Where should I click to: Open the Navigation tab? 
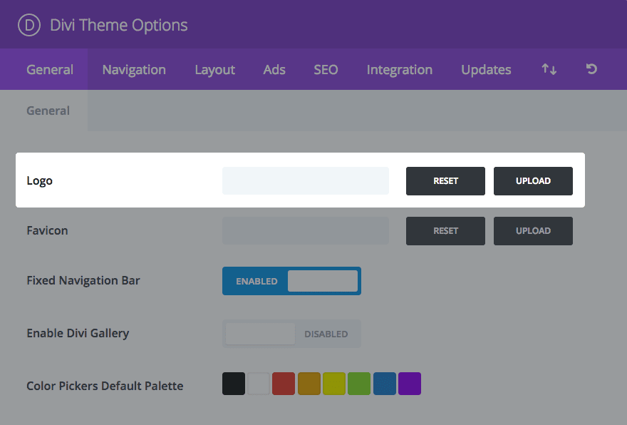tap(134, 69)
